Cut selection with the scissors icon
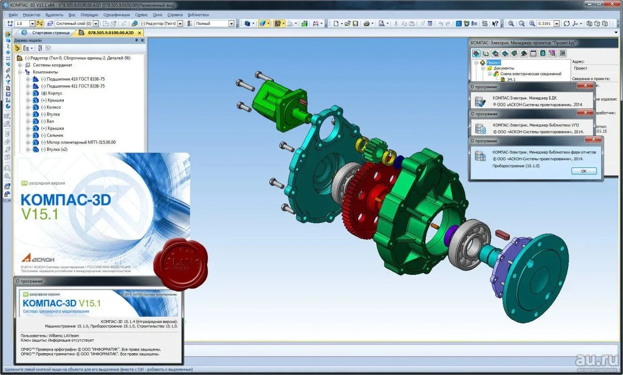The image size is (623, 375). coord(396,24)
